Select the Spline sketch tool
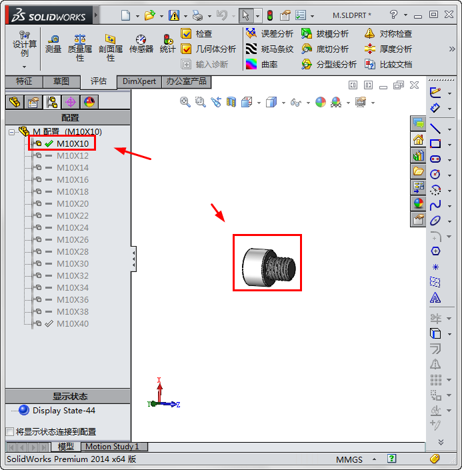Image resolution: width=462 pixels, height=470 pixels. [x=435, y=205]
